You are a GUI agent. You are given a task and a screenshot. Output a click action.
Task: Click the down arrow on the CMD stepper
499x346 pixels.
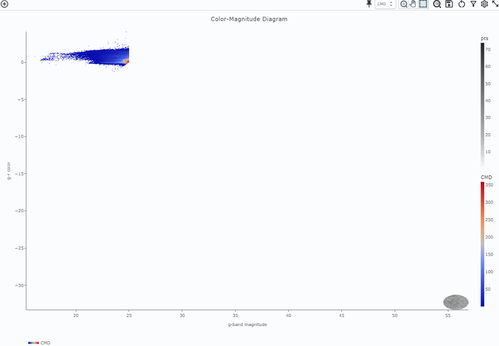point(390,6)
